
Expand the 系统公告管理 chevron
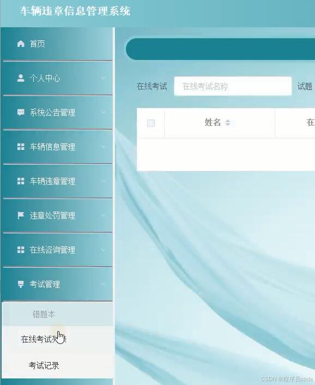click(104, 112)
